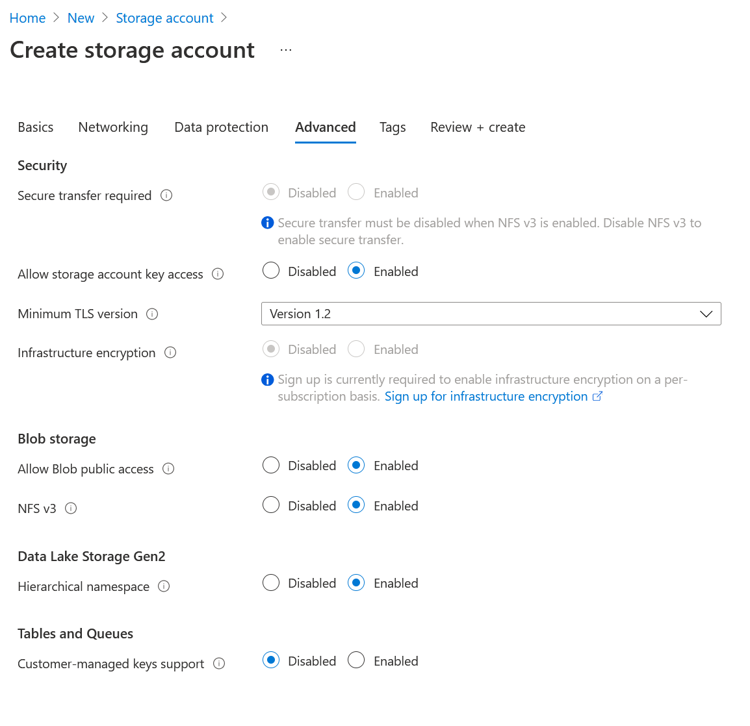This screenshot has width=750, height=726.
Task: Click the chevron after Storage account breadcrumb
Action: (x=224, y=18)
